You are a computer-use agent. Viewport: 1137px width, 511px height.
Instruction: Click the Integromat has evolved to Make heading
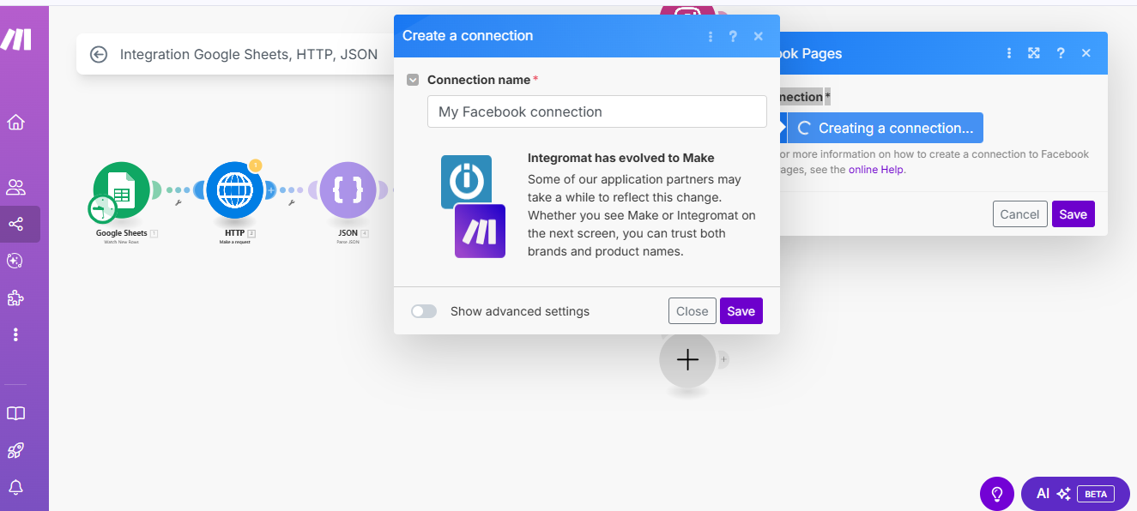click(x=620, y=158)
